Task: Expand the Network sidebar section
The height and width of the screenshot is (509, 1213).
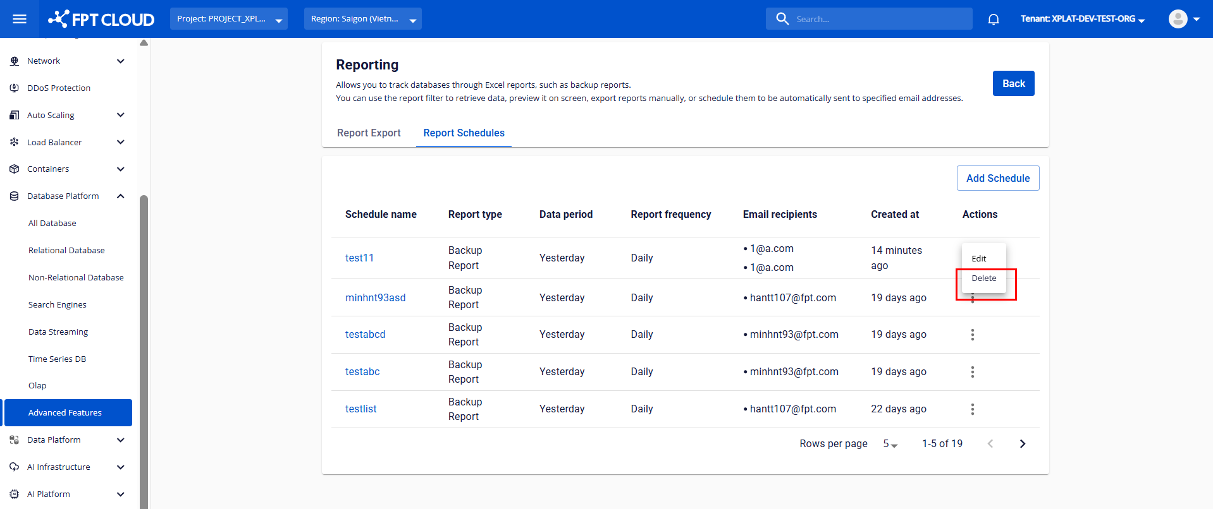Action: point(121,61)
